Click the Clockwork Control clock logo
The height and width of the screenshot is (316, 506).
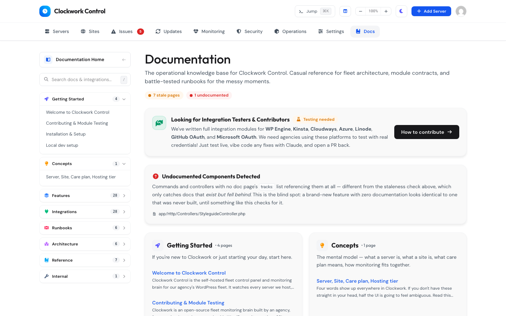click(x=45, y=11)
